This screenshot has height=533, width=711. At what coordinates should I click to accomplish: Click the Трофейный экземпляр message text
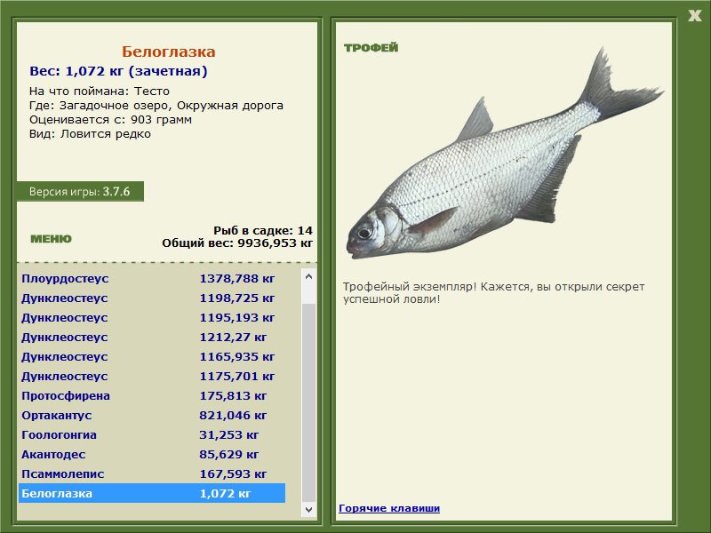click(493, 293)
